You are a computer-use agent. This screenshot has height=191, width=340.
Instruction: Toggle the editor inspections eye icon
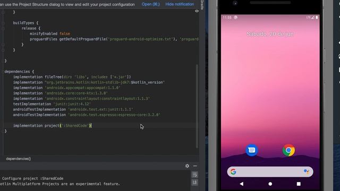point(197,11)
